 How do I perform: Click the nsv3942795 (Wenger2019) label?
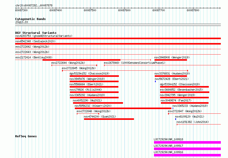click(x=178, y=95)
